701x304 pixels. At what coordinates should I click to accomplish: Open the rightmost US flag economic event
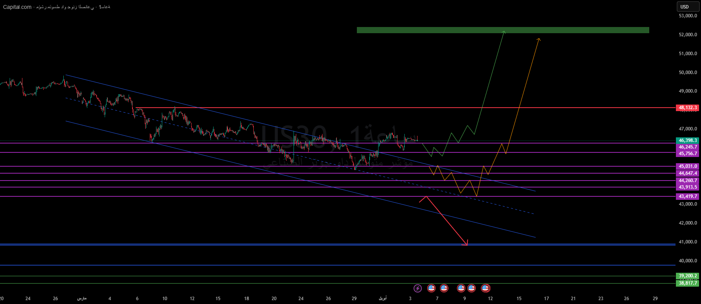click(485, 288)
